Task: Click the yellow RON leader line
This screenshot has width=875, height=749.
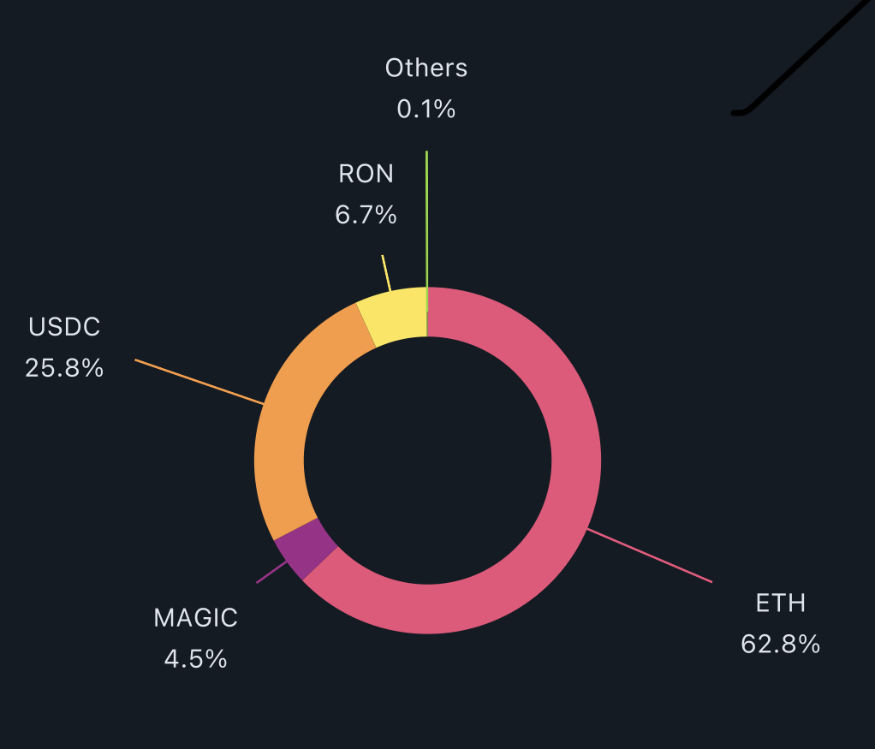Action: 386,273
